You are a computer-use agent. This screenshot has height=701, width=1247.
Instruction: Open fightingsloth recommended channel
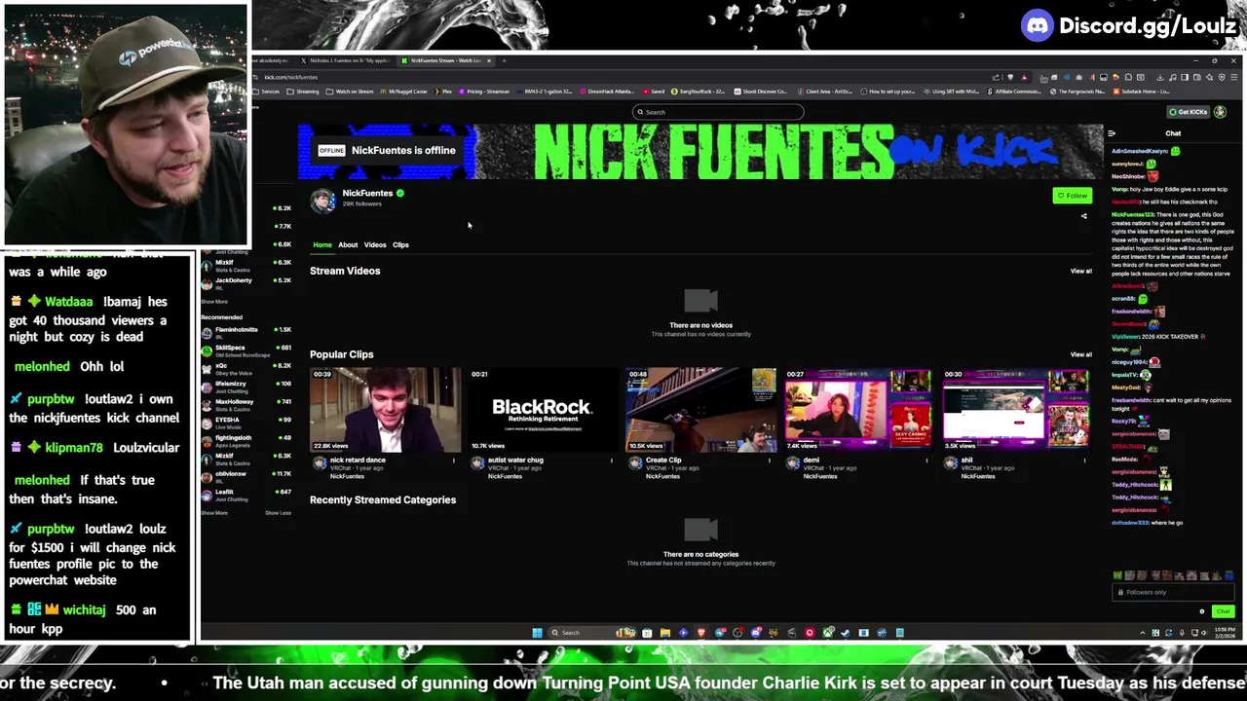click(246, 440)
